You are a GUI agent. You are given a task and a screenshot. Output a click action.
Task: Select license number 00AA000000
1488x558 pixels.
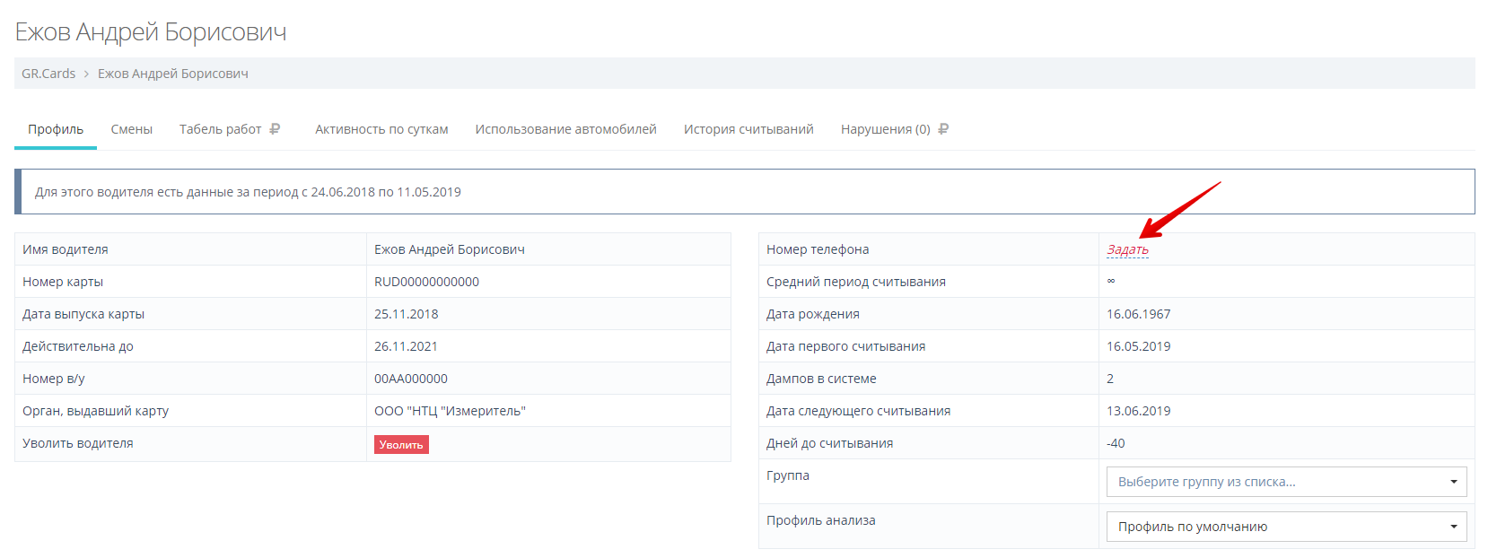point(411,379)
